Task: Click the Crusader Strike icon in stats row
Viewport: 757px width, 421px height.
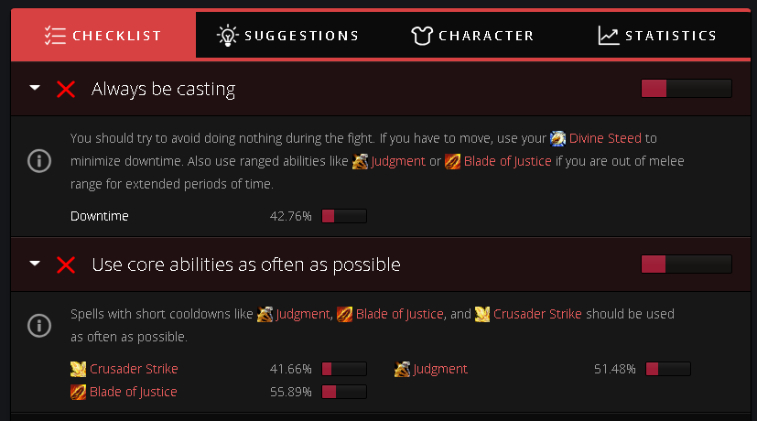Action: point(78,369)
